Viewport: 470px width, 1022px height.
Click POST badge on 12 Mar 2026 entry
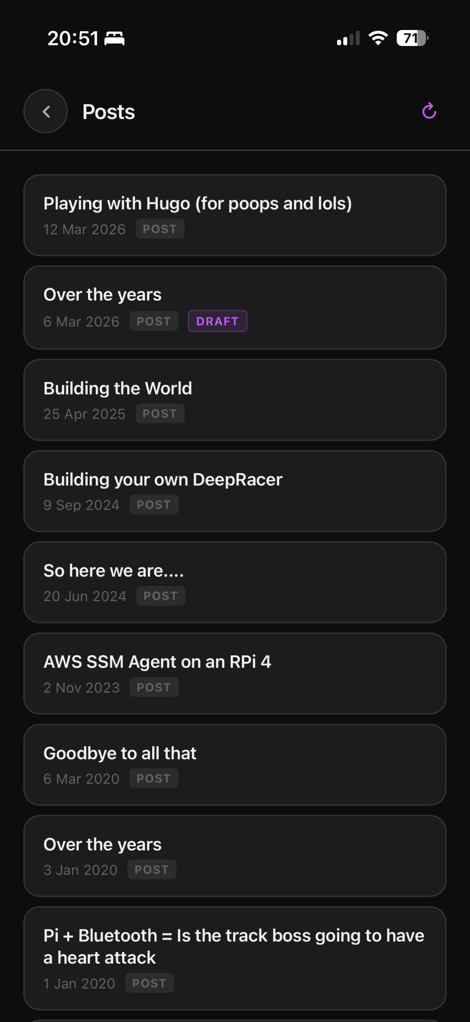160,229
